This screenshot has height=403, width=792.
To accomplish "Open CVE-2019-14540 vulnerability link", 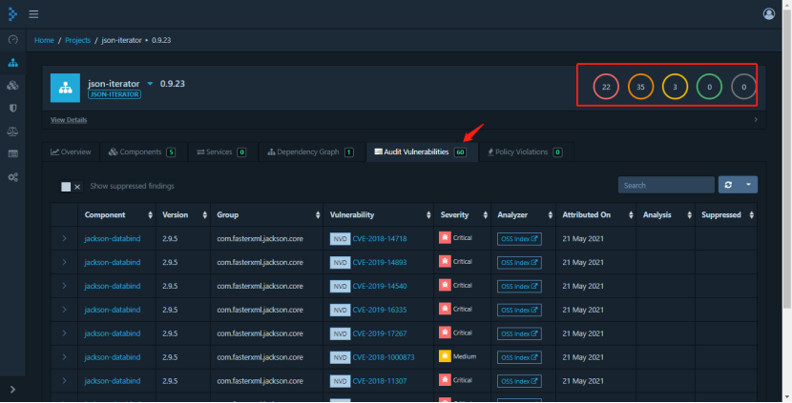I will (x=380, y=286).
